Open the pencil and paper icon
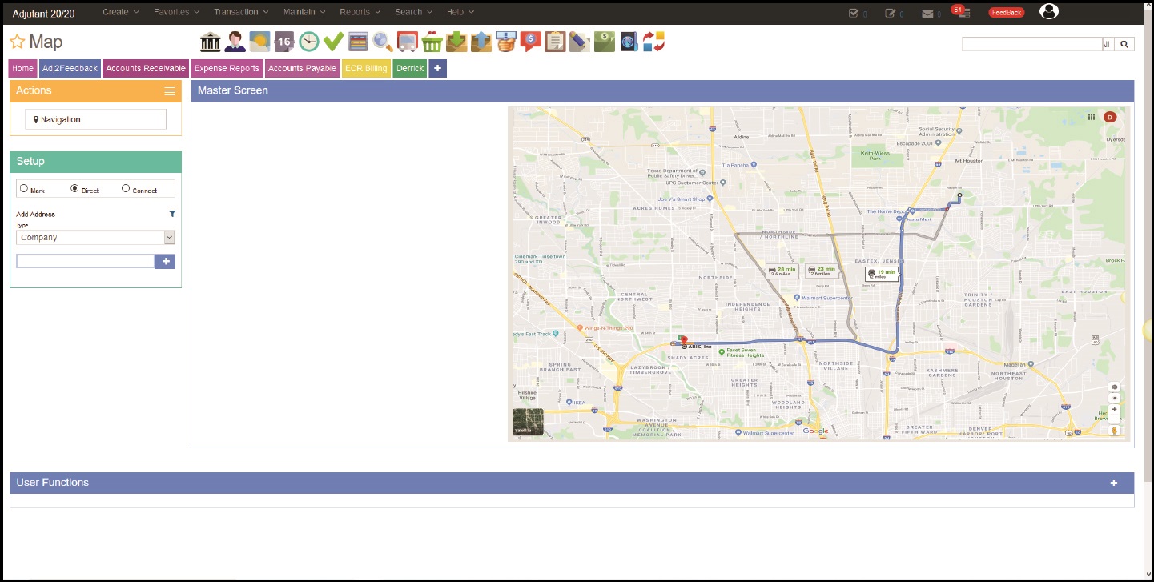 point(579,42)
